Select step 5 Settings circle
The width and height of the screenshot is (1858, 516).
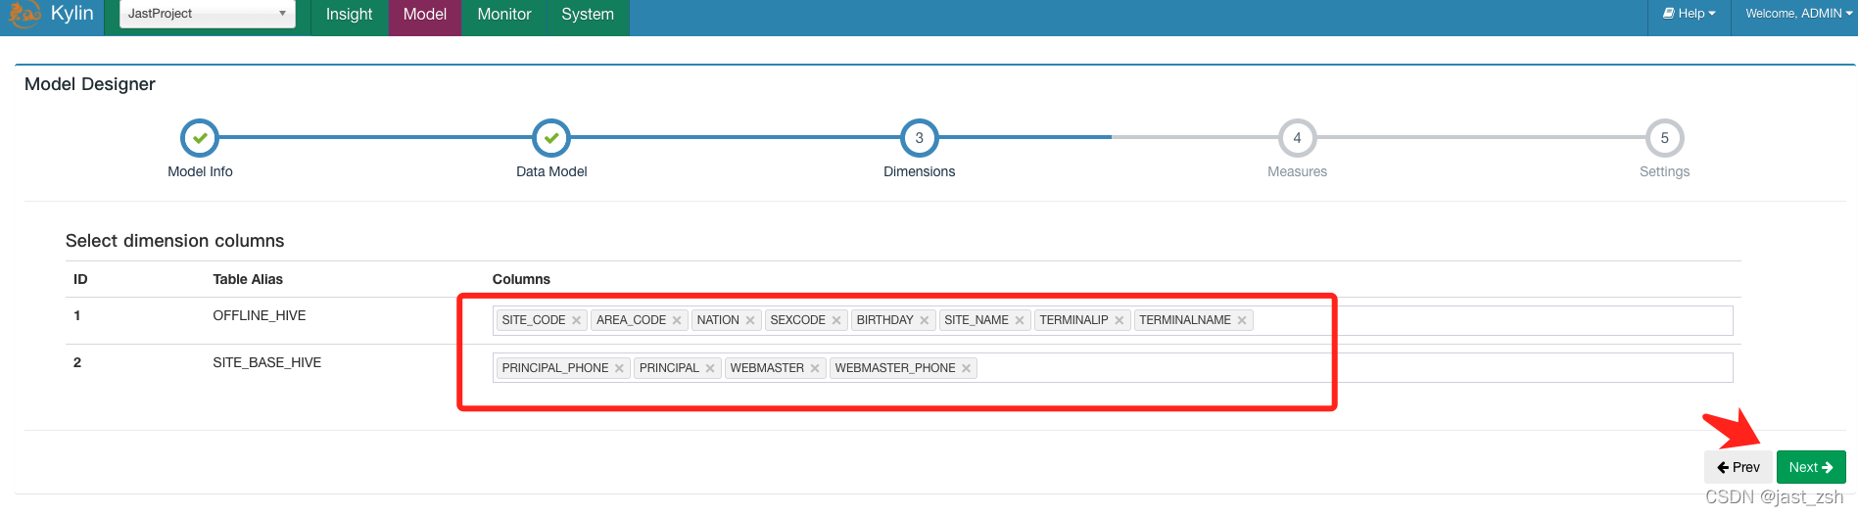(x=1664, y=138)
